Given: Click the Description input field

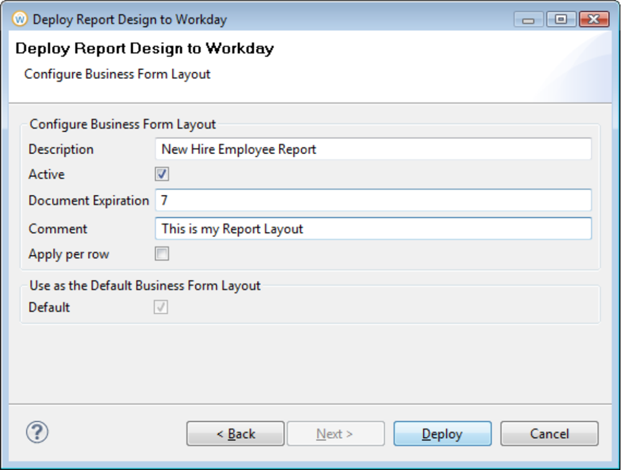Looking at the screenshot, I should pos(373,149).
